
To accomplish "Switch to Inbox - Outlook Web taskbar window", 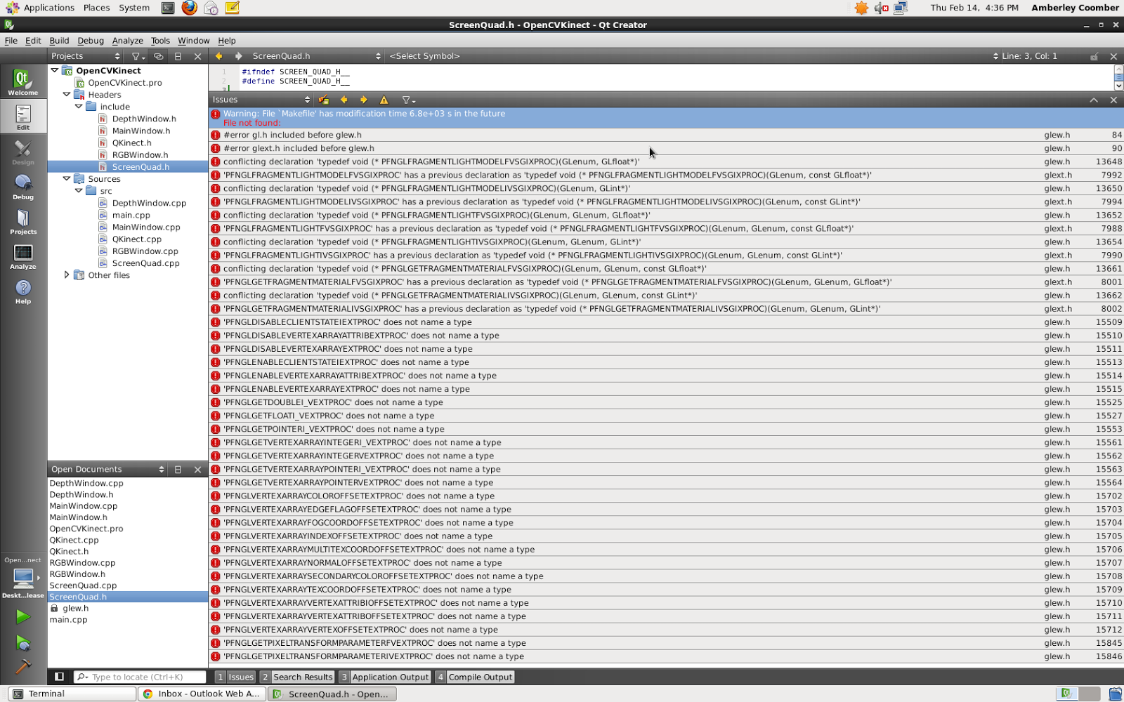I will pos(202,694).
